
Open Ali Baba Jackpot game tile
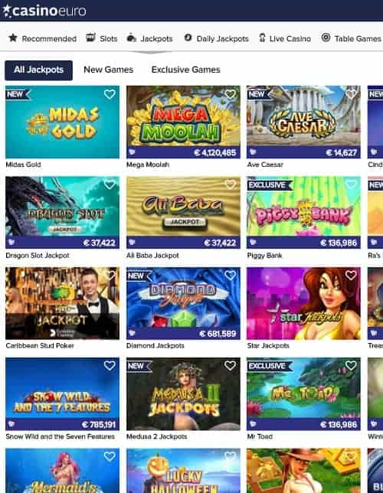point(183,213)
